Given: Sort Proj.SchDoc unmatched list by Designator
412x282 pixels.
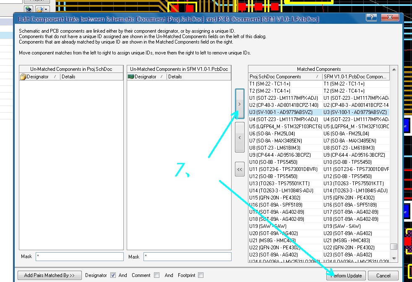Looking at the screenshot, I should 40,77.
